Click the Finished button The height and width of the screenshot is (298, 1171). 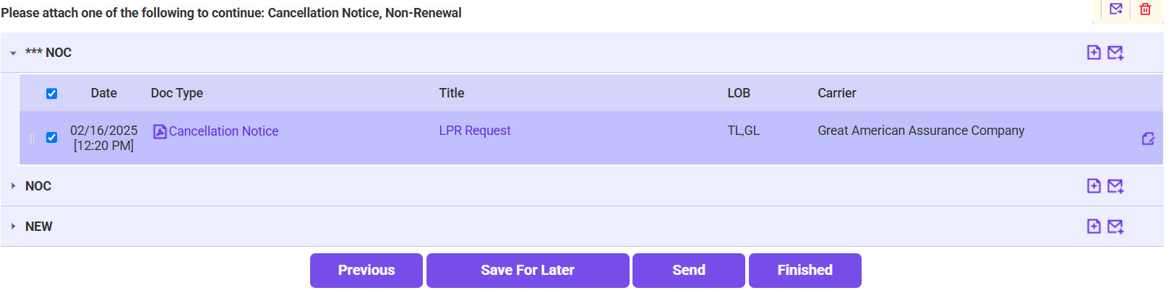tap(805, 271)
